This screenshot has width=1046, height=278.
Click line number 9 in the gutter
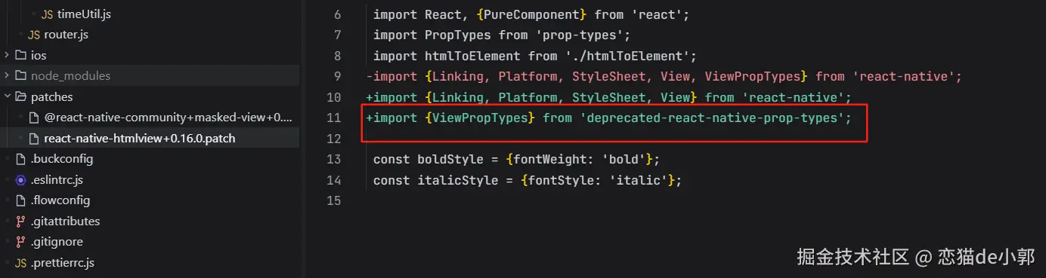(x=337, y=77)
